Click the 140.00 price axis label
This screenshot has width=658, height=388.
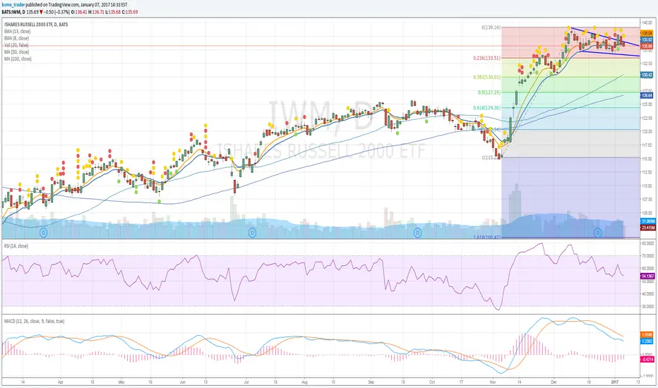647,23
